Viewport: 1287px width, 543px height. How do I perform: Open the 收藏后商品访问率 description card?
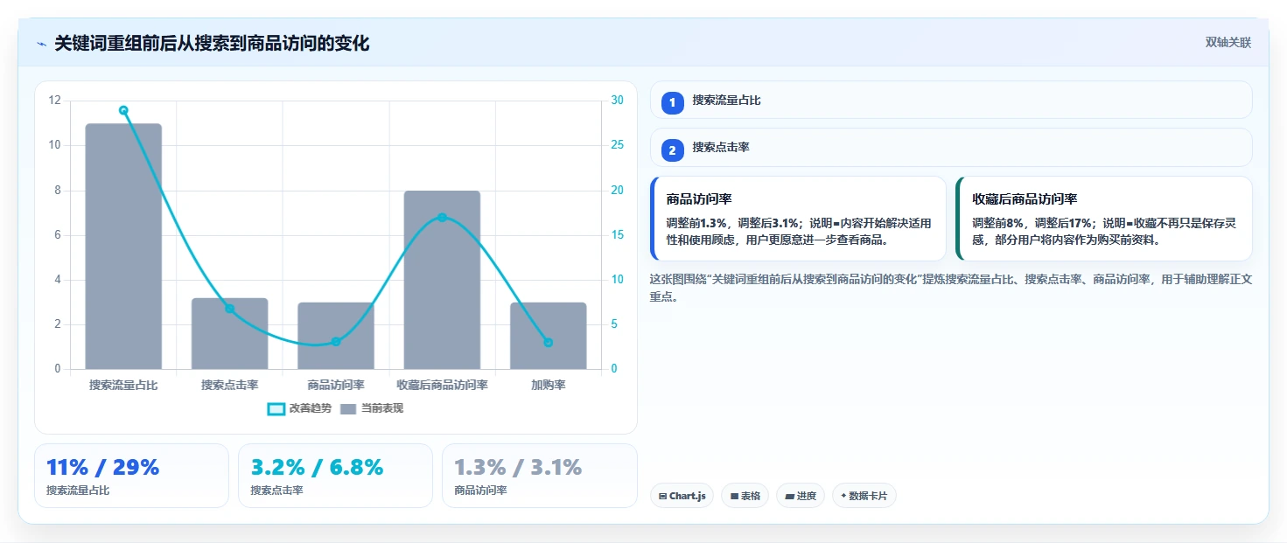tap(1104, 219)
